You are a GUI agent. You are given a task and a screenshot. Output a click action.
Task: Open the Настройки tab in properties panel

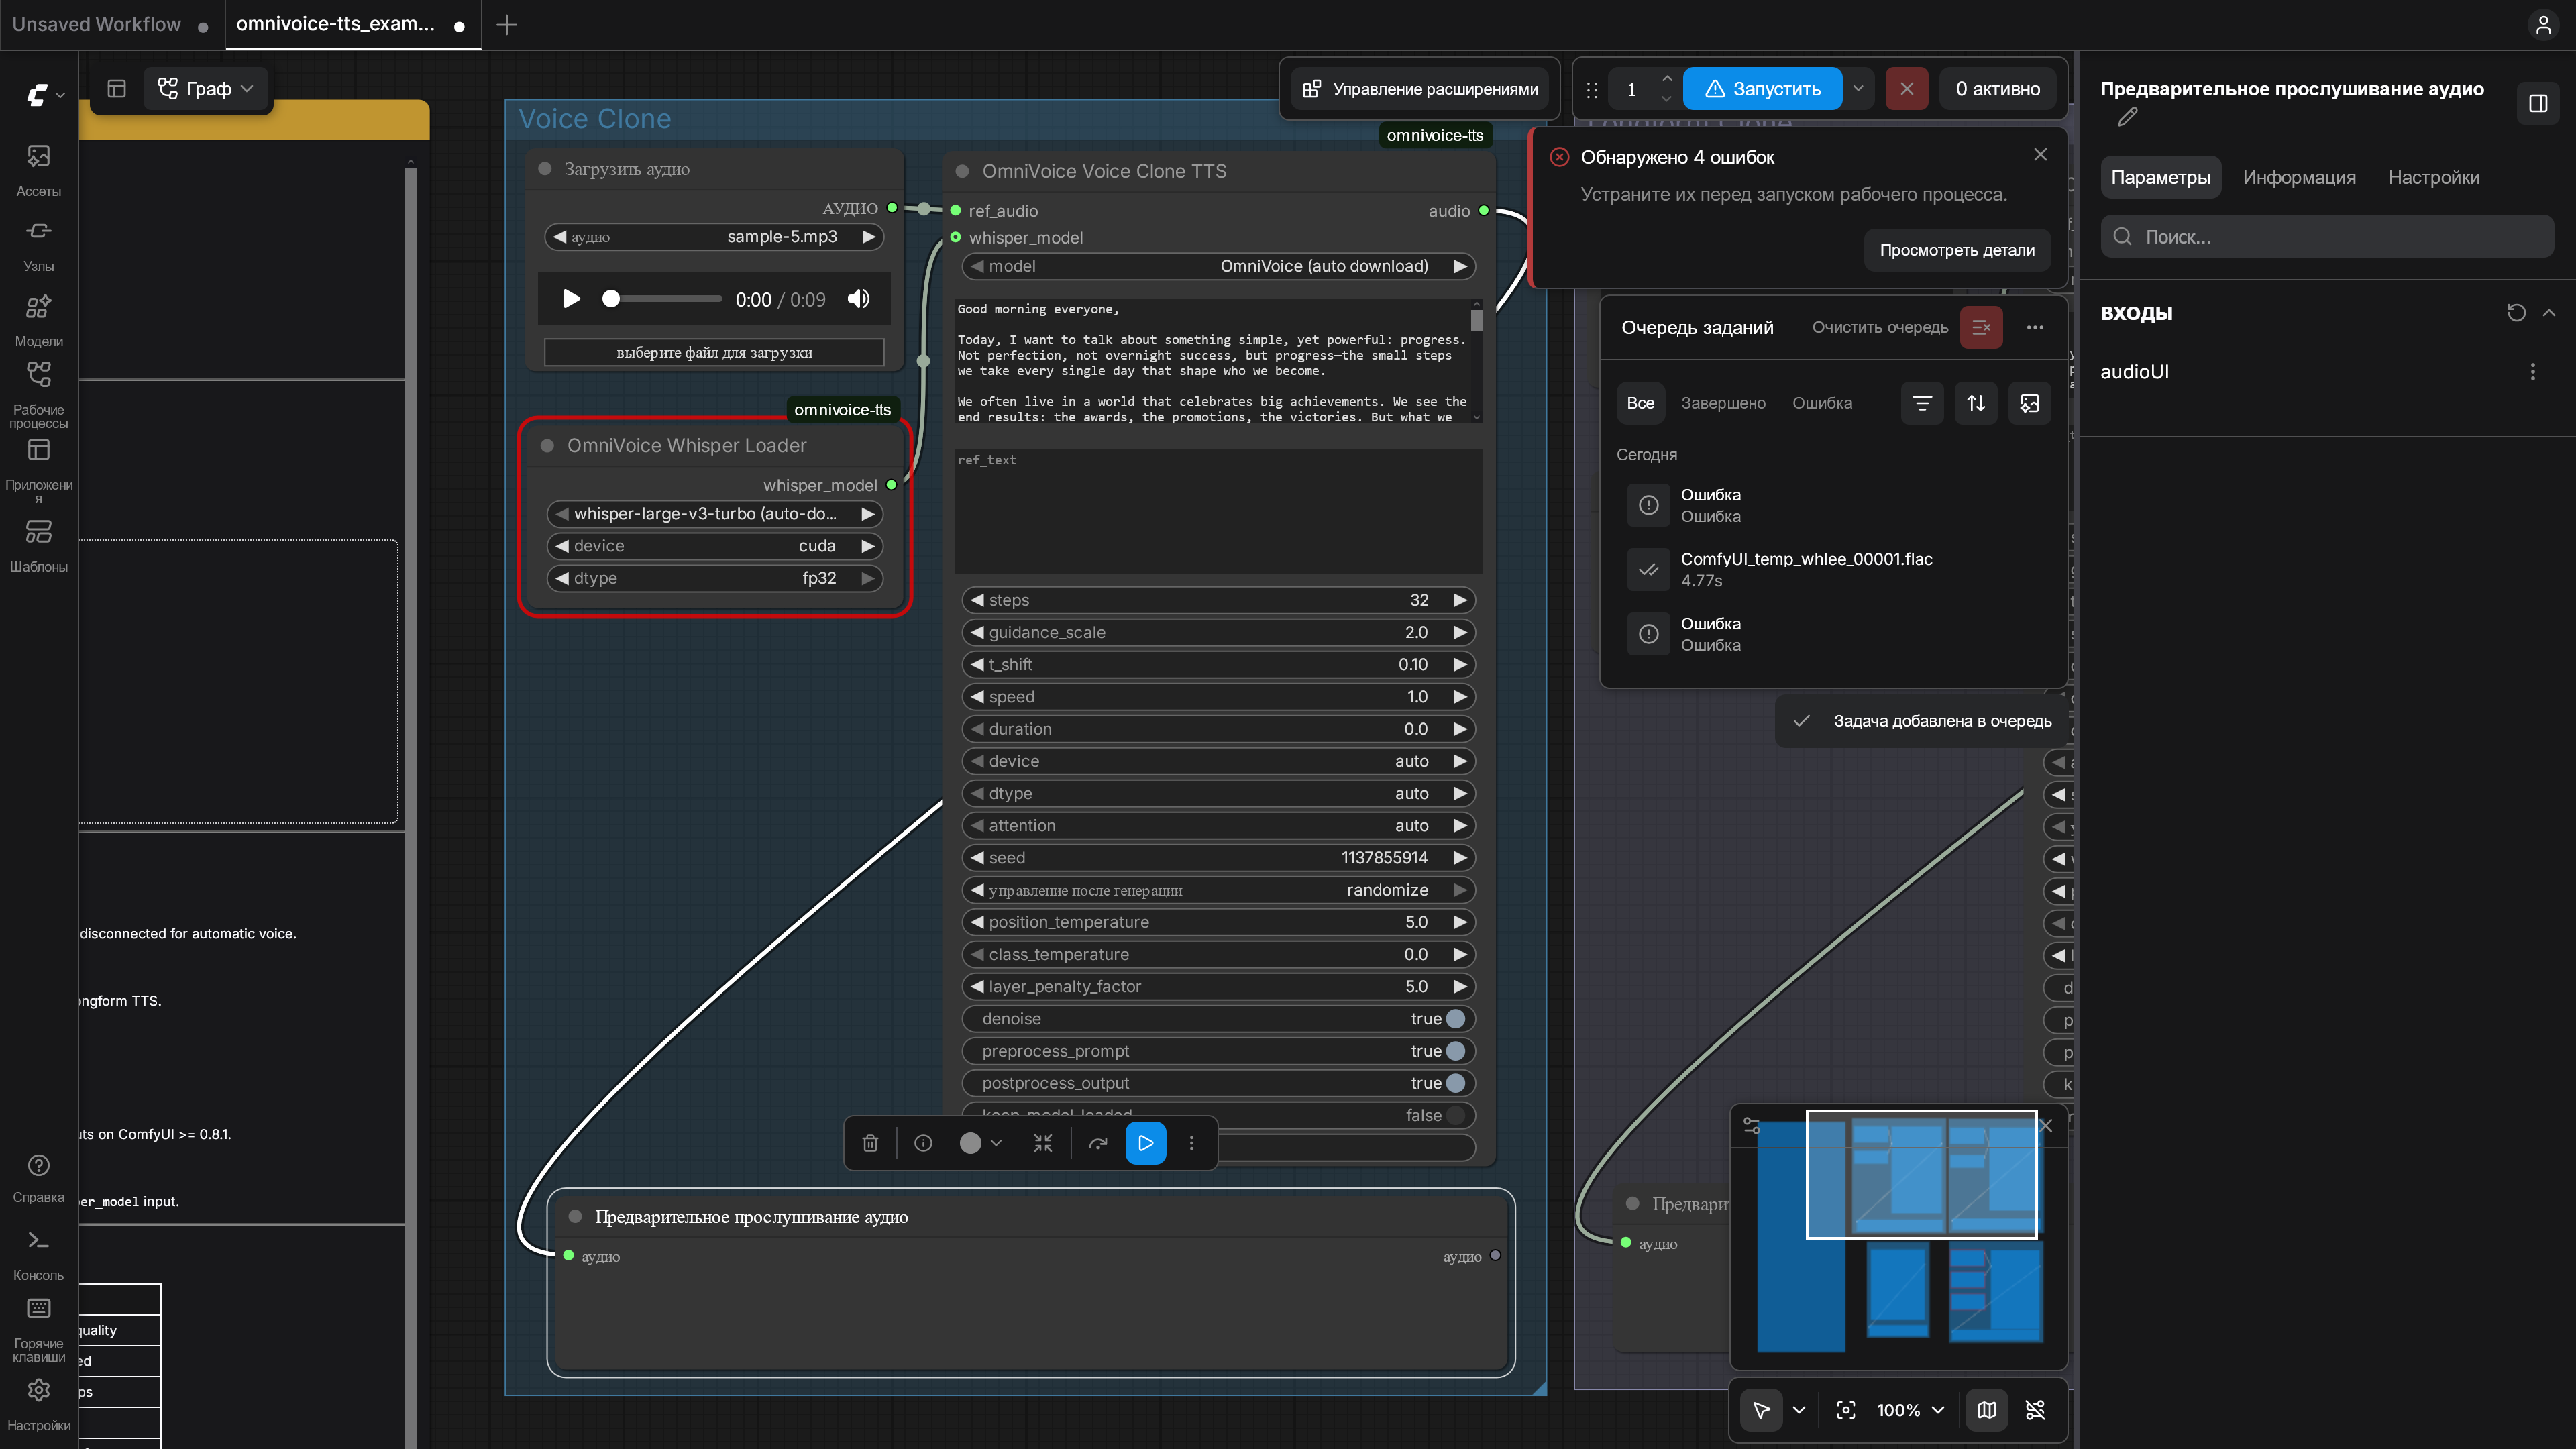[2434, 177]
